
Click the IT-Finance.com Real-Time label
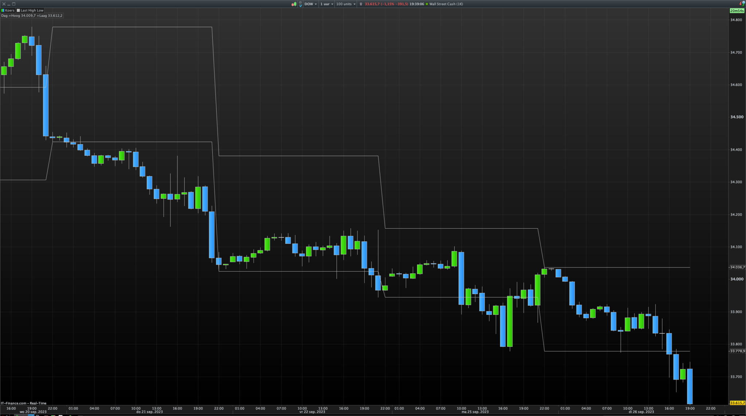pos(24,403)
